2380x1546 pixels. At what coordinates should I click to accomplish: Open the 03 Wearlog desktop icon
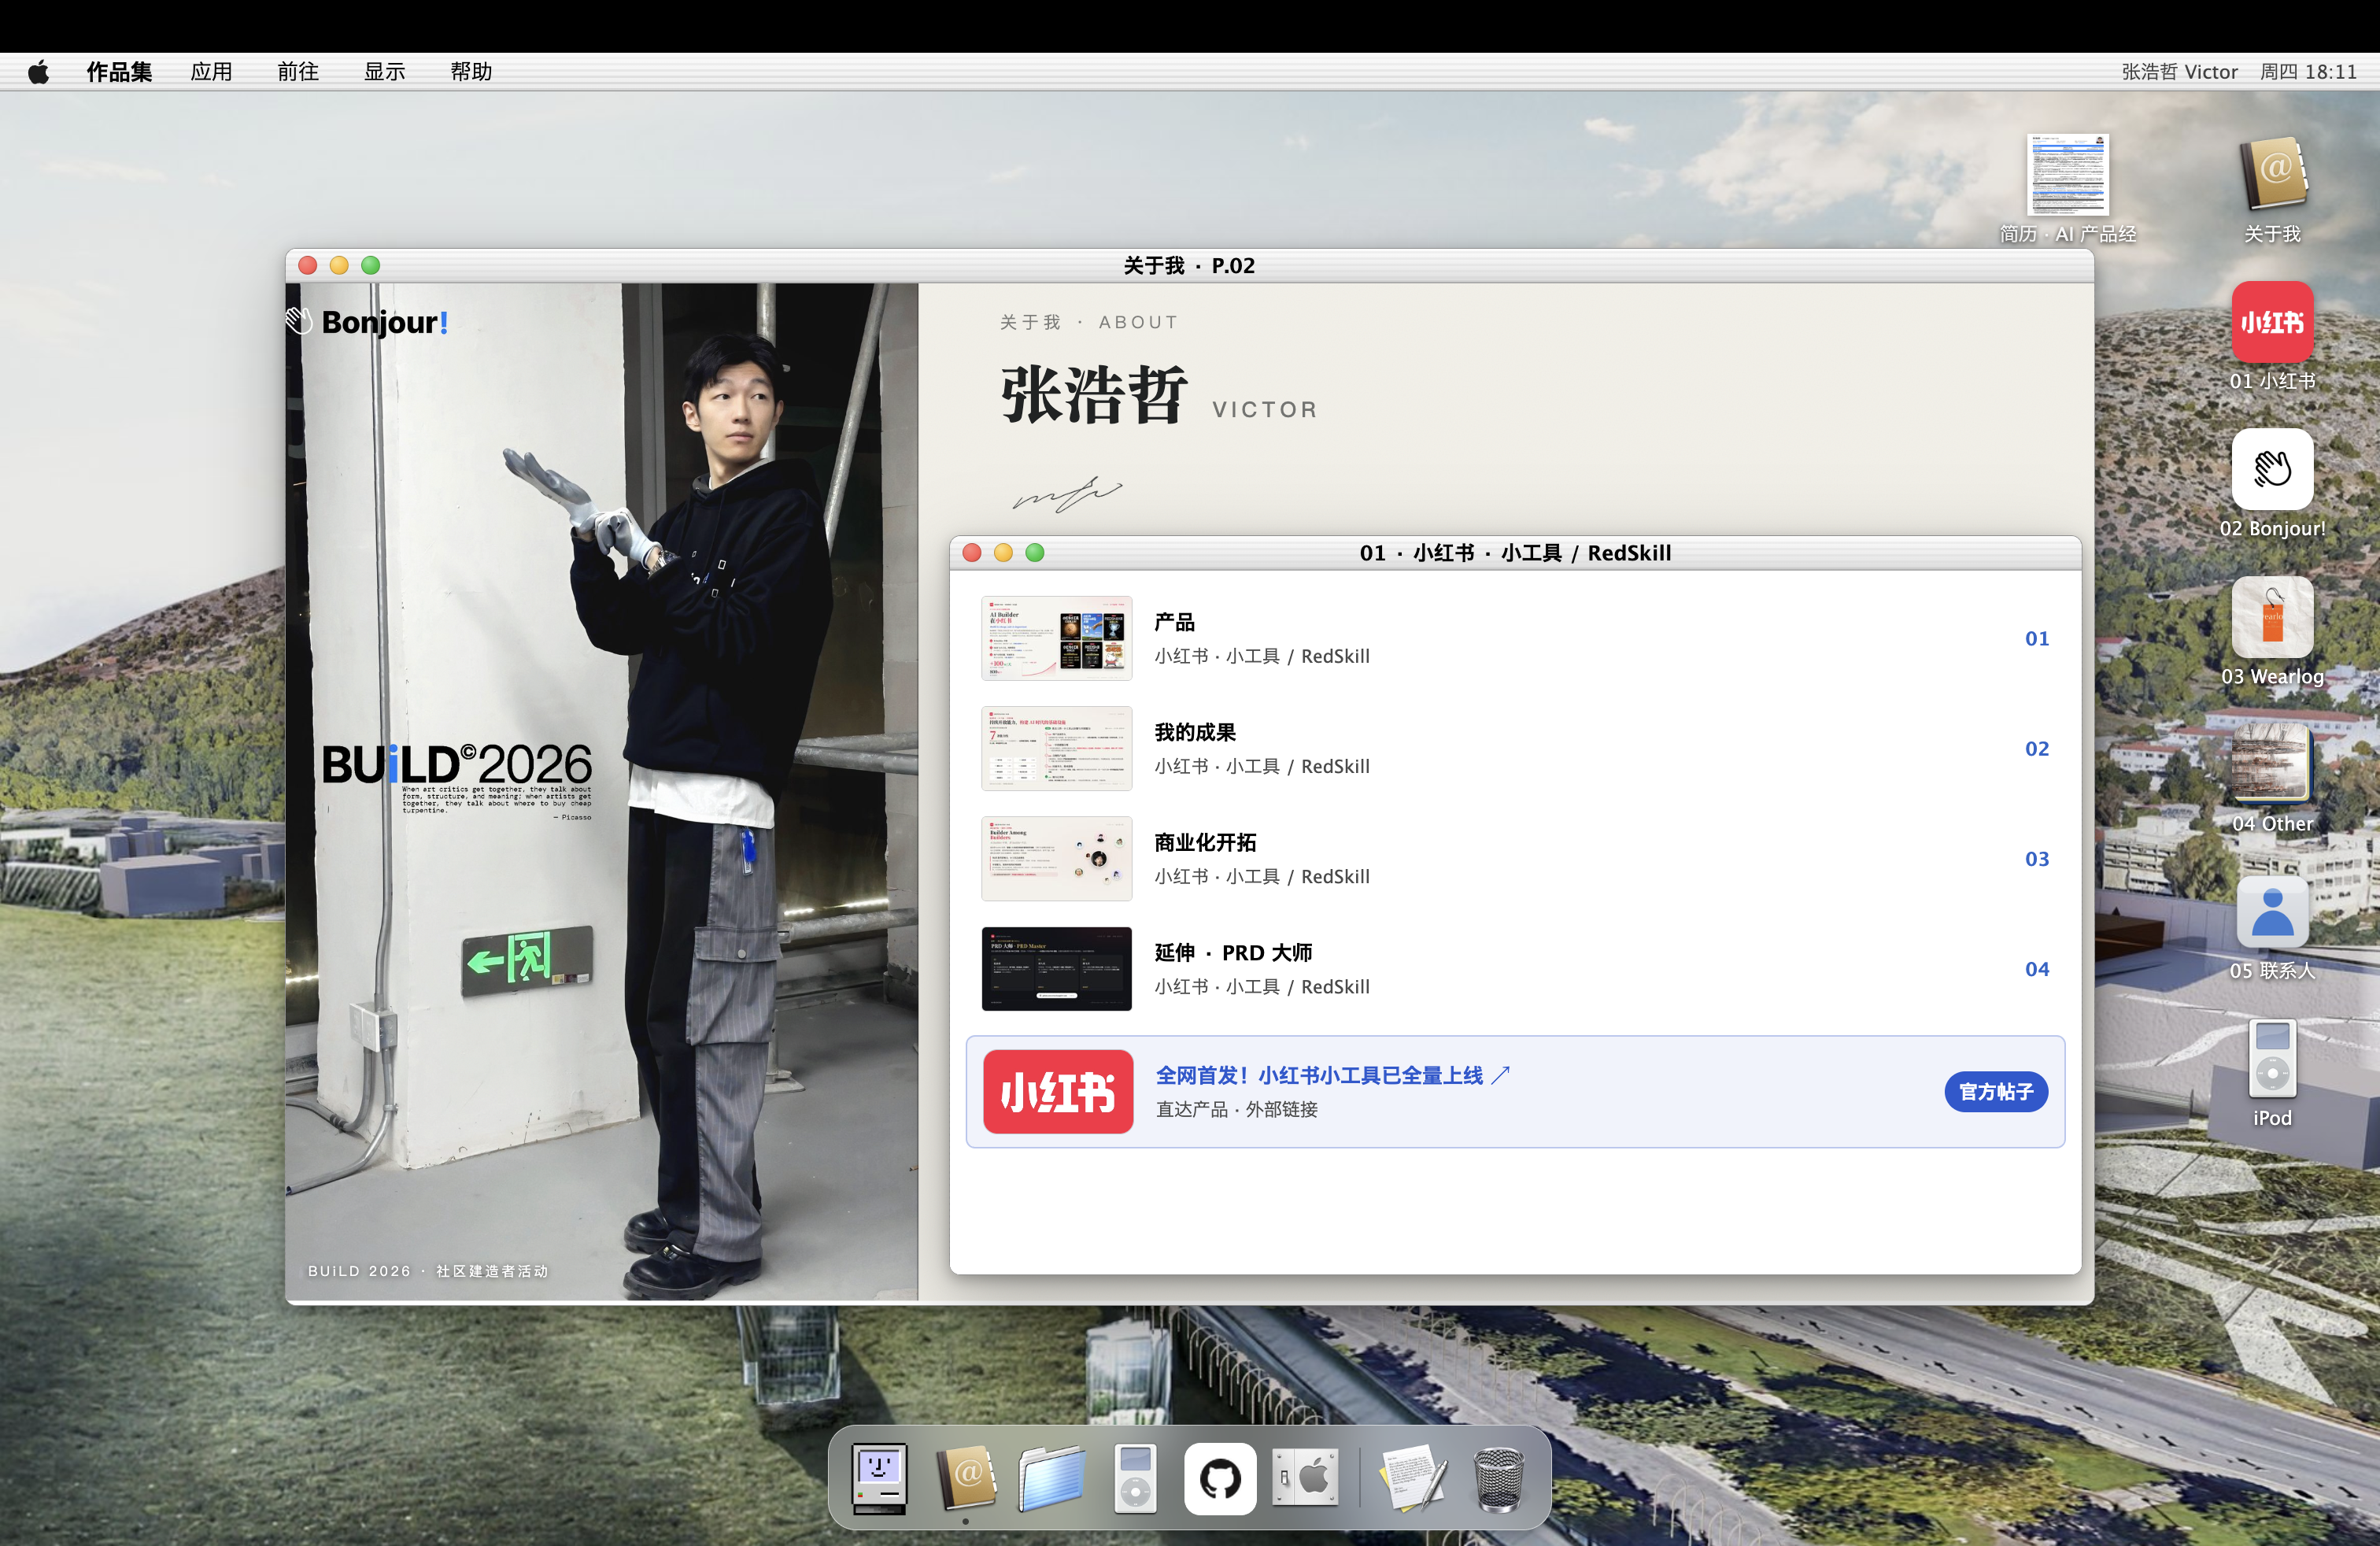2272,617
